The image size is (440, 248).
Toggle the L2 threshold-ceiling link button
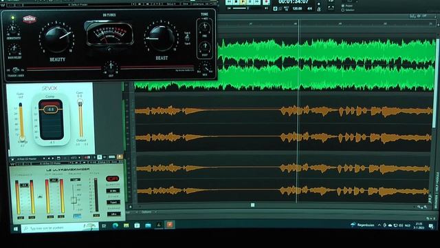point(40,196)
